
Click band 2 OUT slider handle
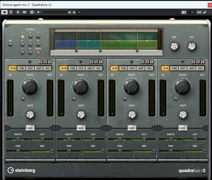tap(93, 139)
